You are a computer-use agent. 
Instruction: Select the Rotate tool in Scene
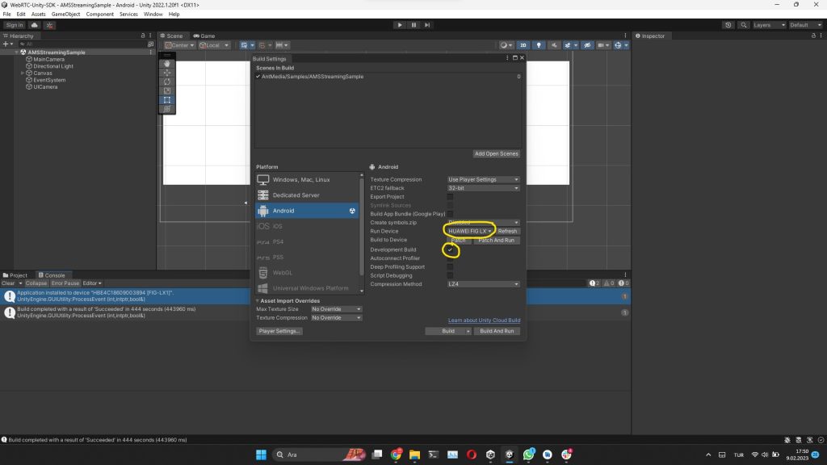167,82
